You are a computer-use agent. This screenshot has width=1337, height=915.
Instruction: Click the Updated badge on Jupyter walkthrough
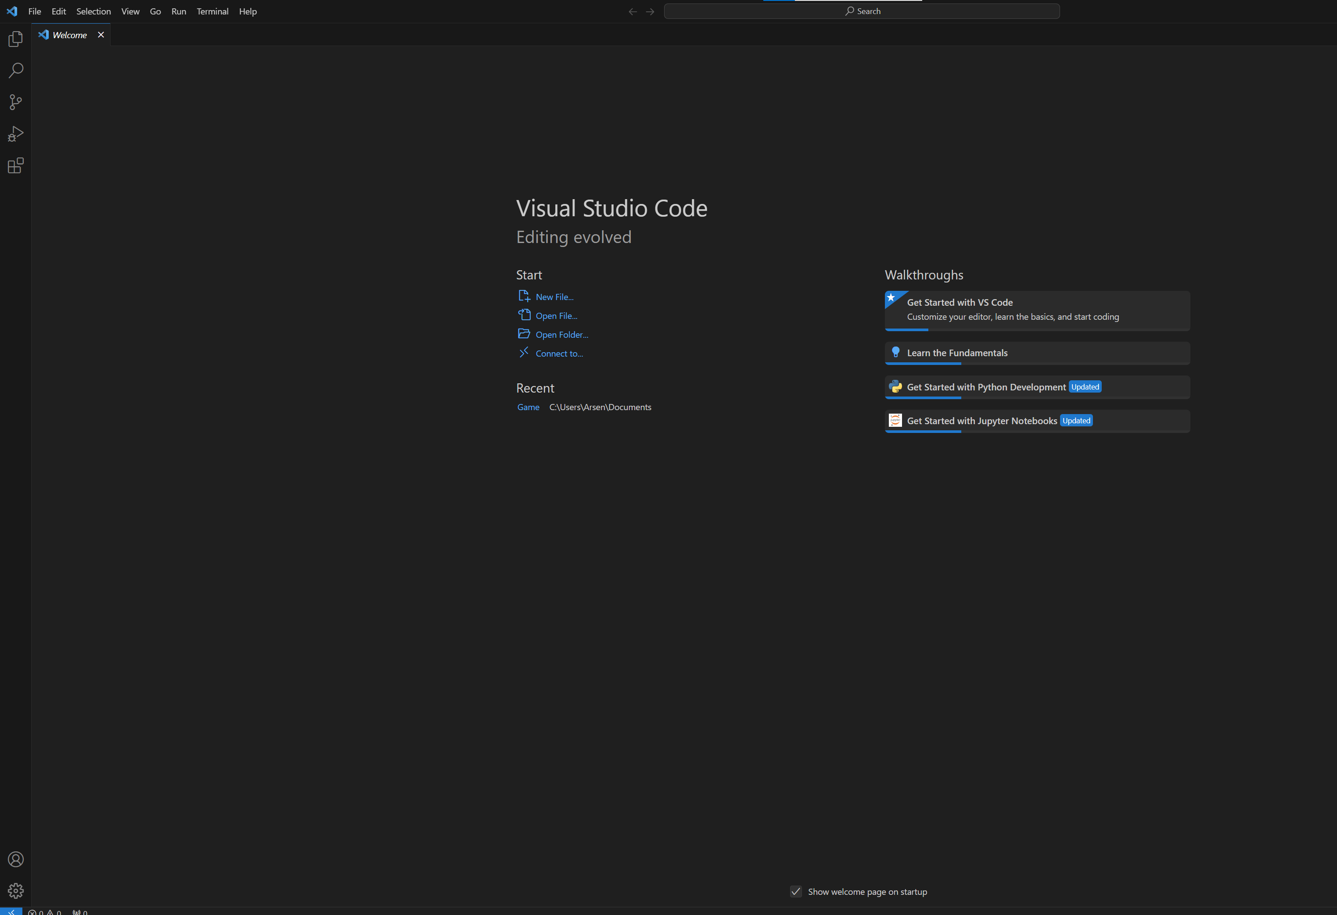[1076, 421]
